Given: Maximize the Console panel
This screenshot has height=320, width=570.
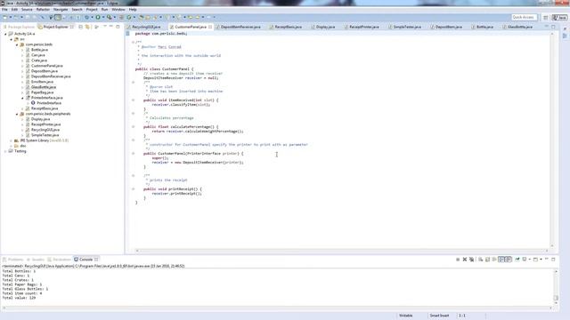Looking at the screenshot, I should pyautogui.click(x=553, y=259).
